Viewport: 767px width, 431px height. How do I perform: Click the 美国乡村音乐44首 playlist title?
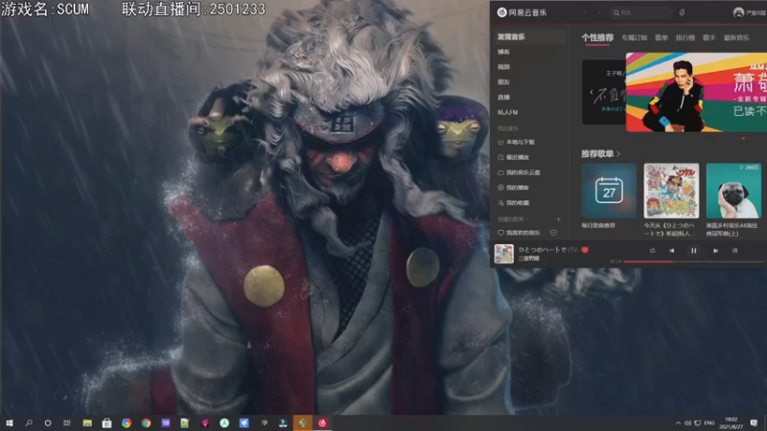point(732,230)
